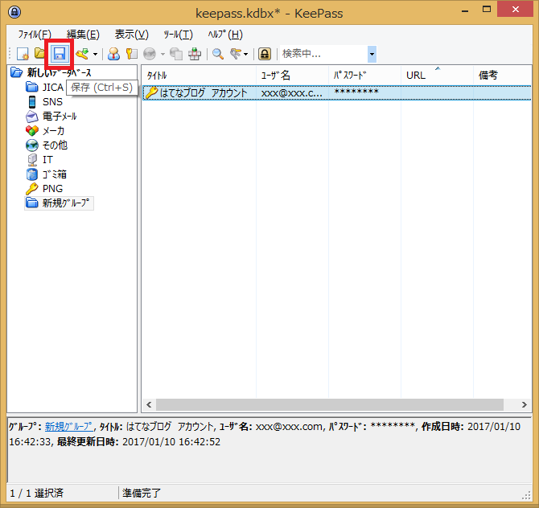Viewport: 539px width, 508px height.
Task: Open the ファイル(F) menu
Action: click(35, 35)
